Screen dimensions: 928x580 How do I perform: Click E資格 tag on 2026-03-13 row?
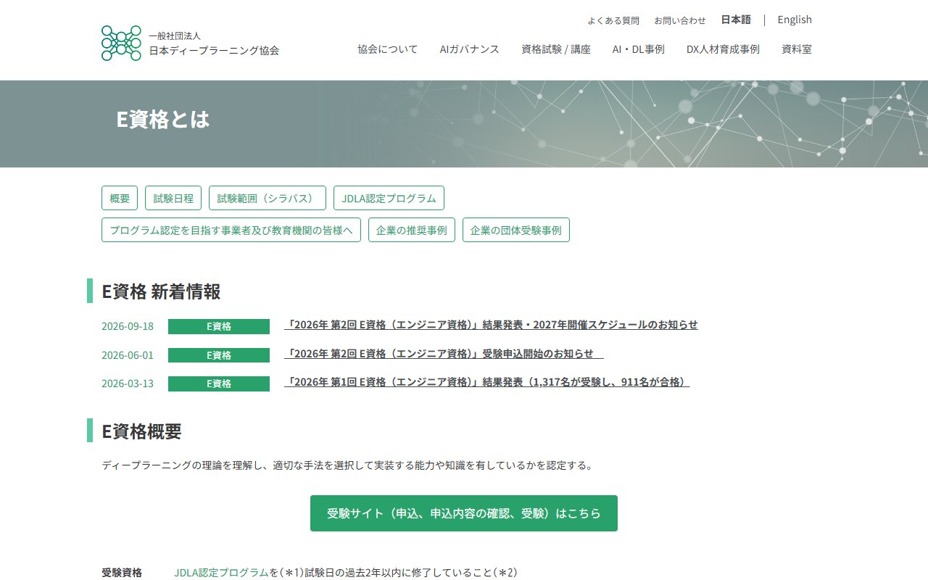(219, 384)
